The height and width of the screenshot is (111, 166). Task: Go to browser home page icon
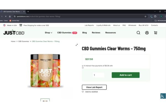(10, 16)
